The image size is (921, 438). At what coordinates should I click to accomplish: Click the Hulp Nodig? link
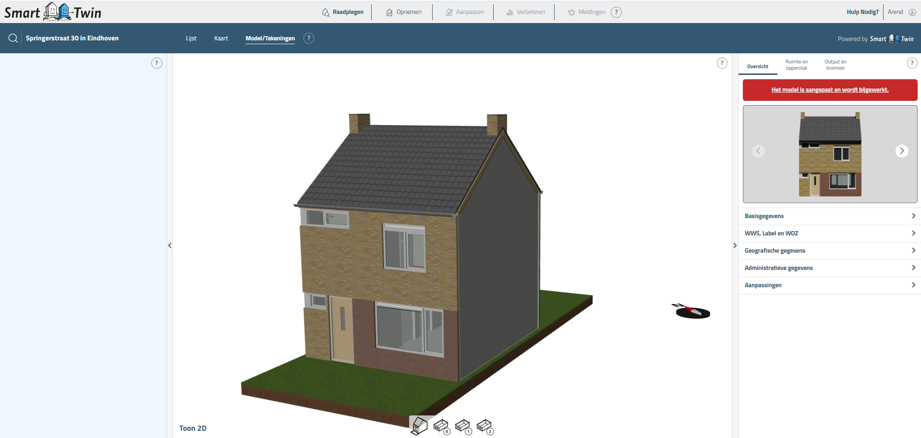(862, 12)
